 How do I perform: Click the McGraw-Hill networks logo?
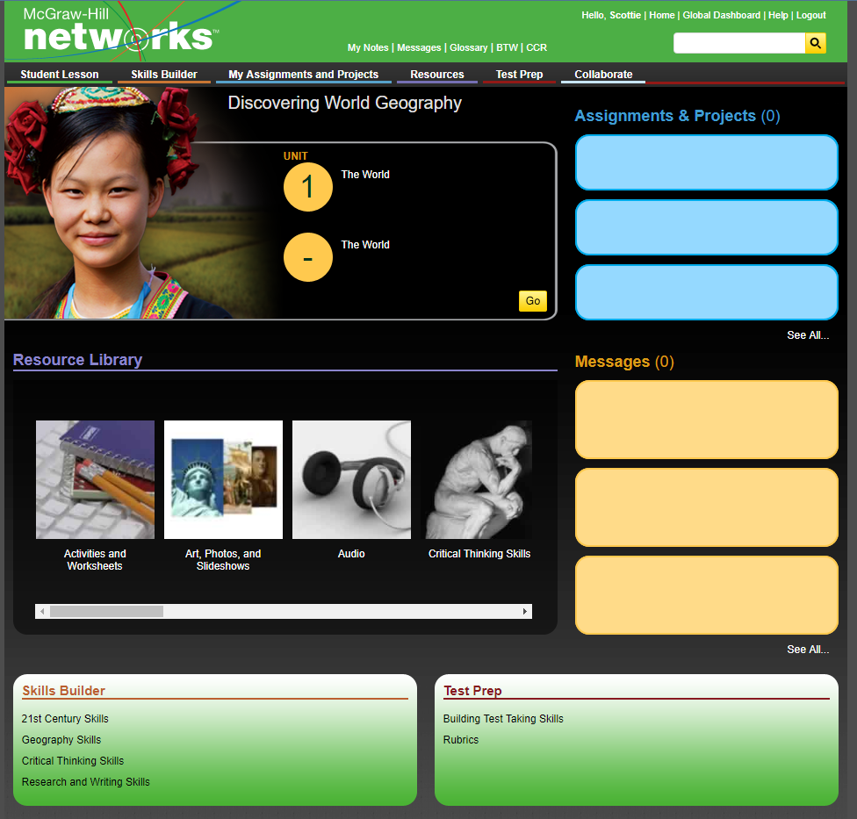pyautogui.click(x=120, y=30)
